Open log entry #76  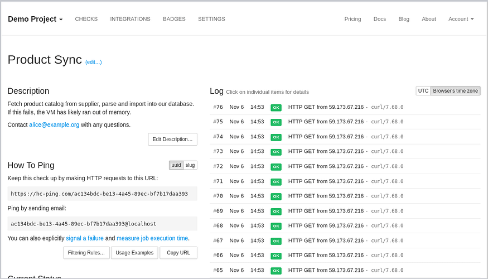click(345, 107)
